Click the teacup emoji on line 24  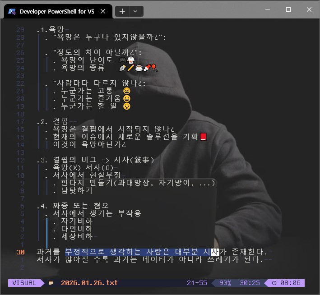[x=139, y=68]
